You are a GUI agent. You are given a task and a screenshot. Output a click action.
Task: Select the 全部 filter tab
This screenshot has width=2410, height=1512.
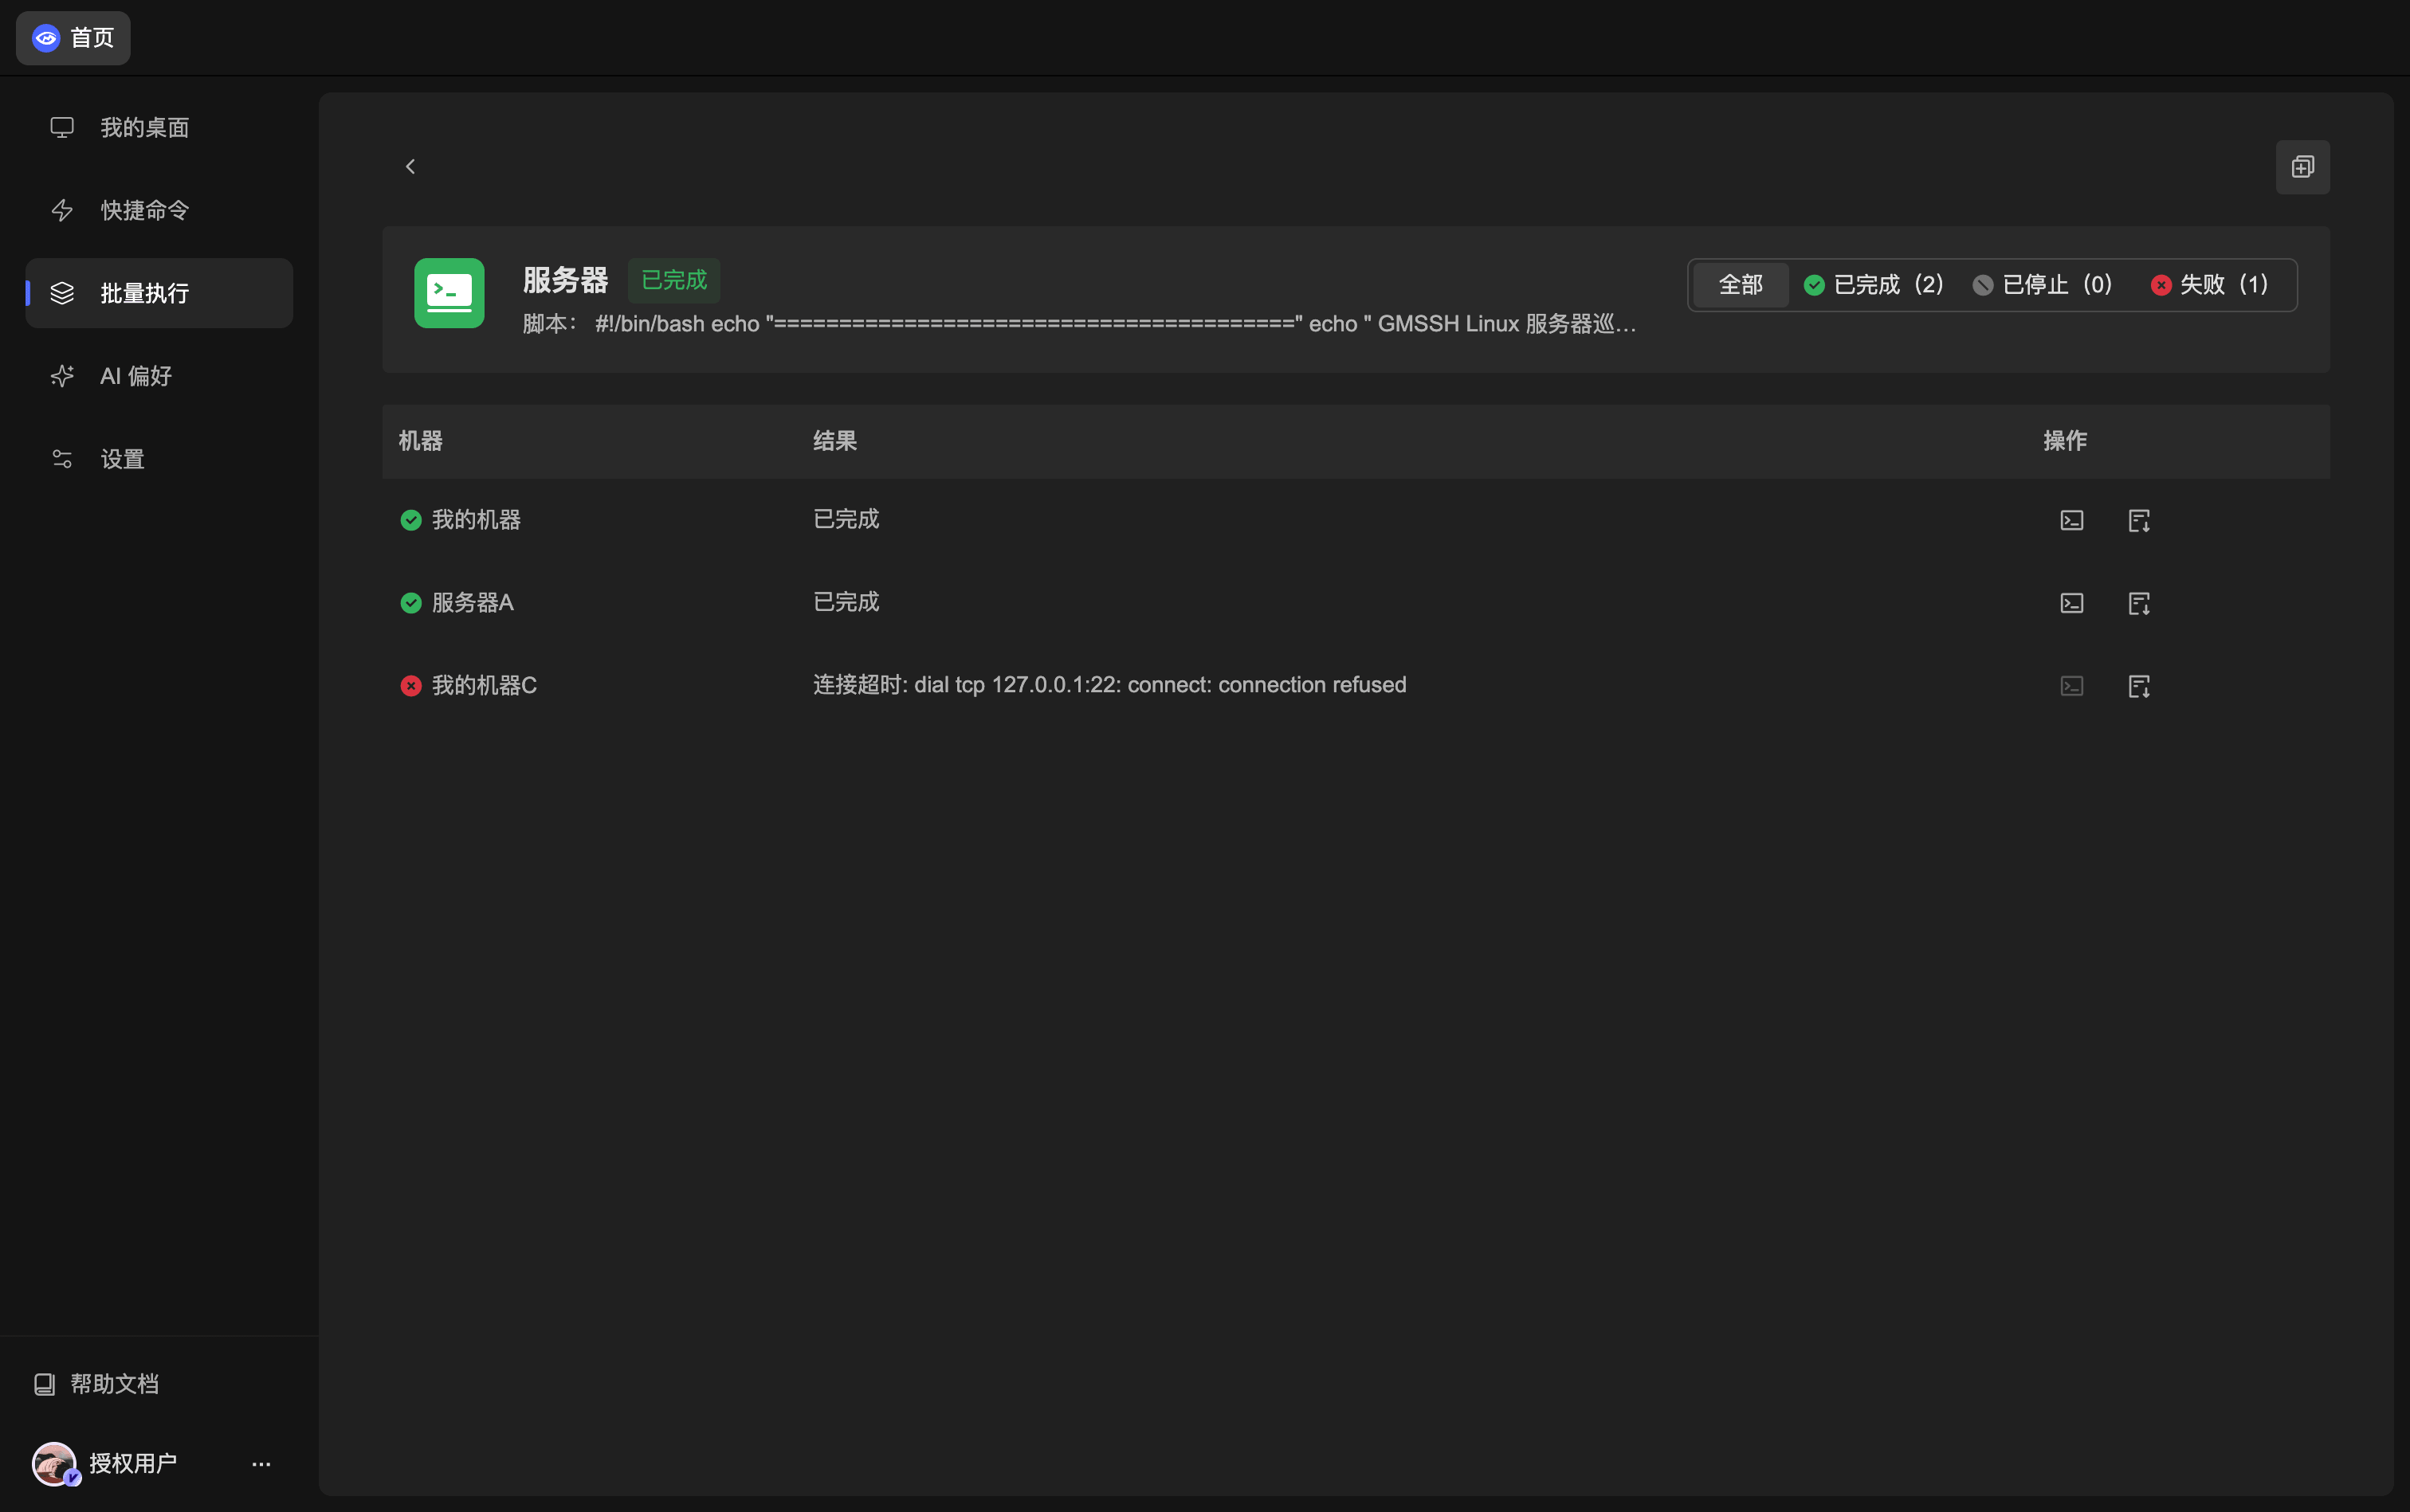(1741, 285)
